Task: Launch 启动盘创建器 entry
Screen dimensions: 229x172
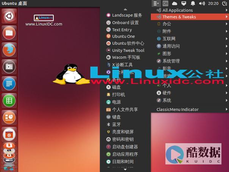Action: tap(125, 147)
